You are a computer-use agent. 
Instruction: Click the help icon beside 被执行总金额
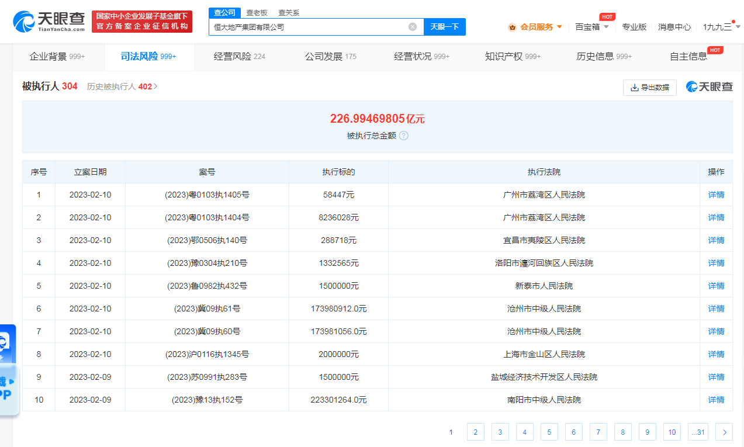coord(403,136)
